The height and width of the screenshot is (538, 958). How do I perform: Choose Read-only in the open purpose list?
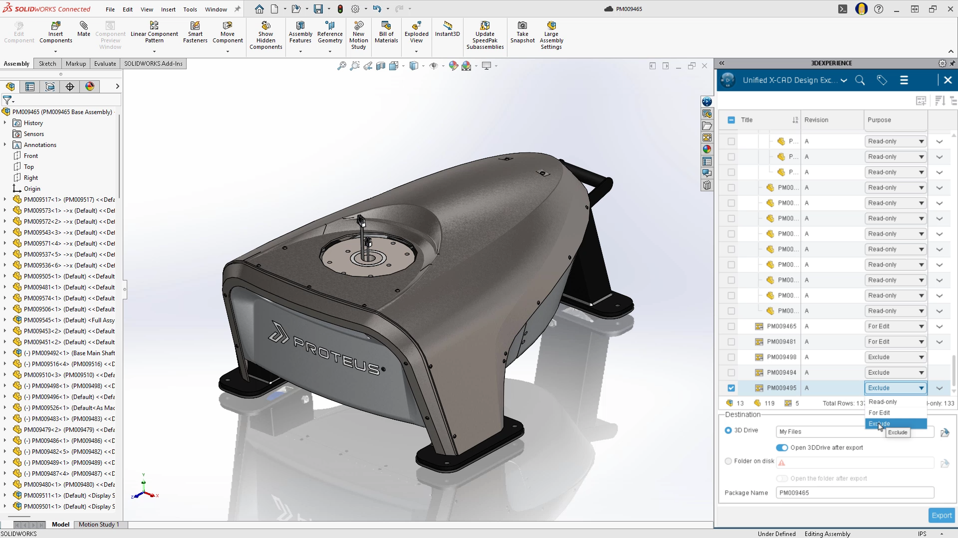tap(882, 402)
